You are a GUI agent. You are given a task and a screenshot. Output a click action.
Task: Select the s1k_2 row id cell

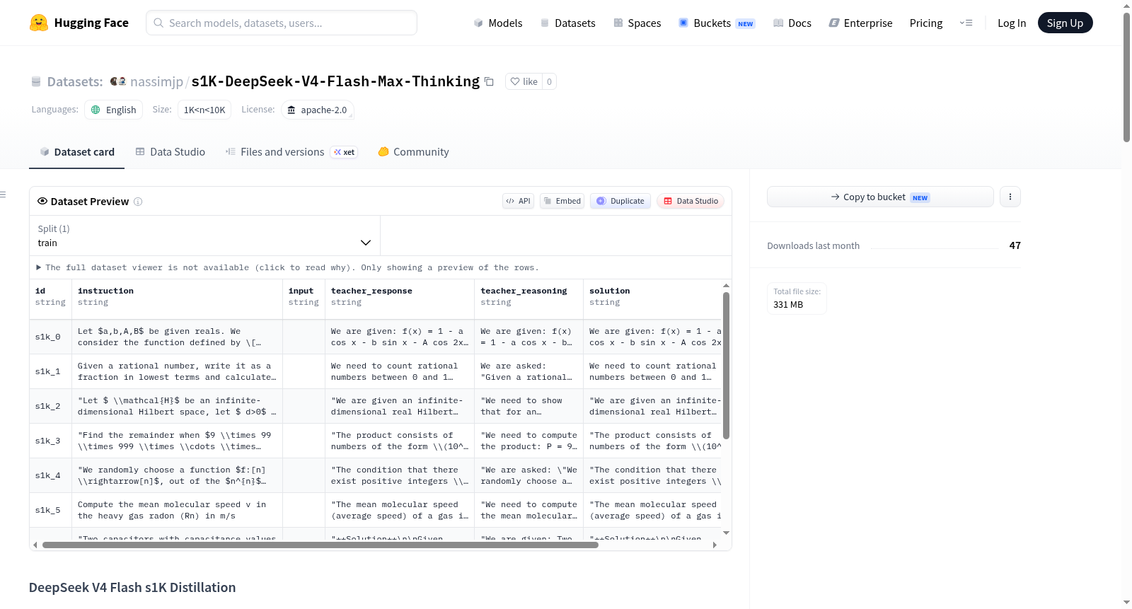pyautogui.click(x=50, y=406)
